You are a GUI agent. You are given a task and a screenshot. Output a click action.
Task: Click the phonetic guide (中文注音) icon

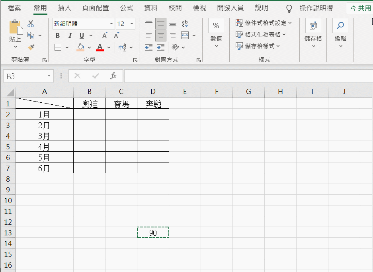pyautogui.click(x=122, y=47)
